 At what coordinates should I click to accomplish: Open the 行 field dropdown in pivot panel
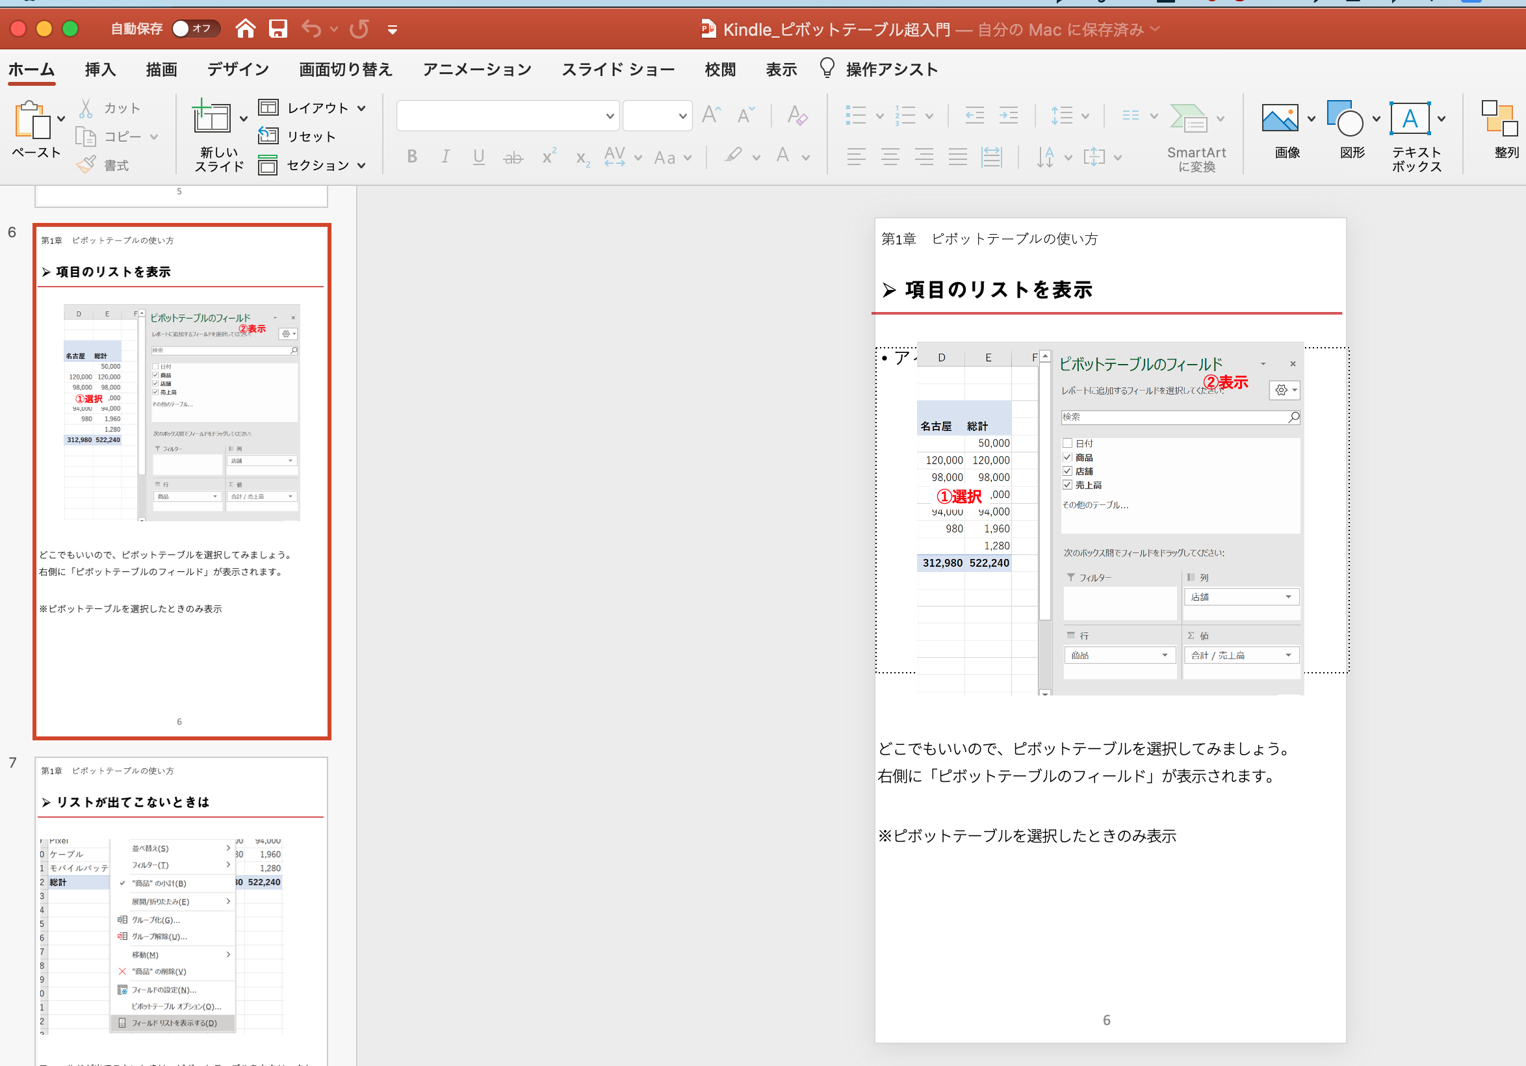pos(1165,654)
